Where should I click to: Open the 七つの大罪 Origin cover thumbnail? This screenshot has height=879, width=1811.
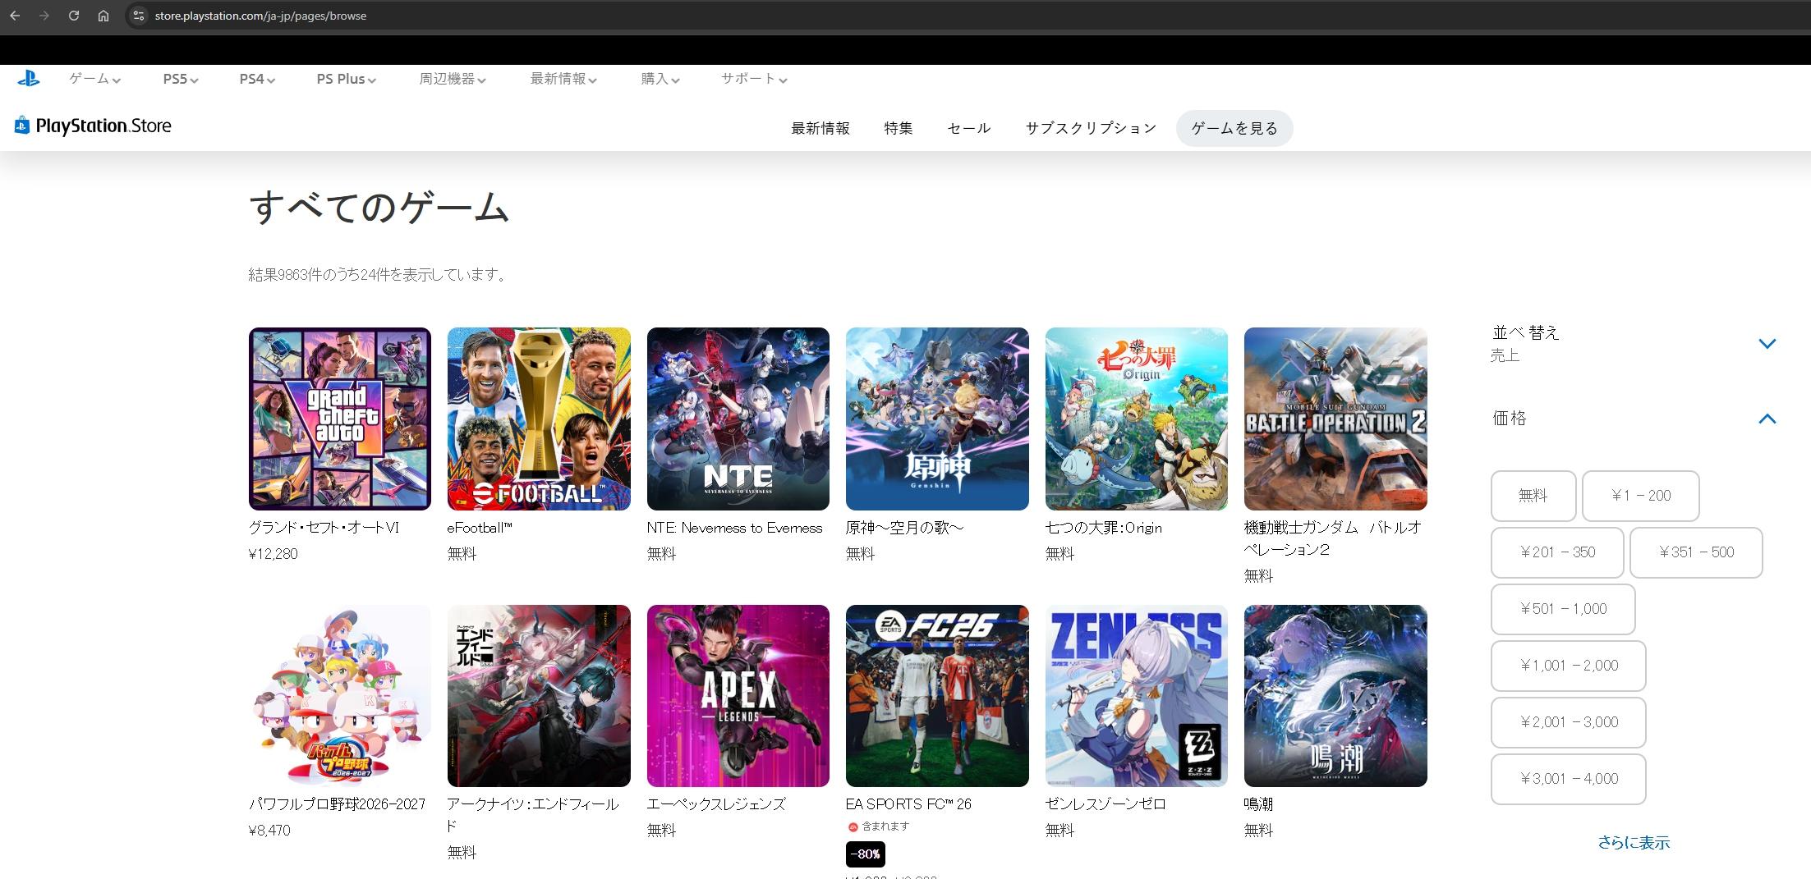1137,419
